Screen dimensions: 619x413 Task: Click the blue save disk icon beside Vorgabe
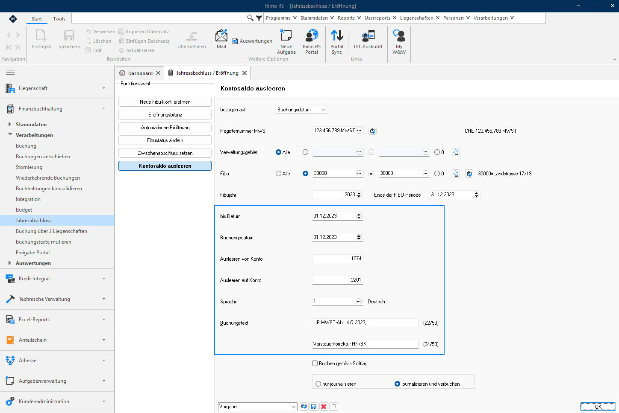[314, 407]
